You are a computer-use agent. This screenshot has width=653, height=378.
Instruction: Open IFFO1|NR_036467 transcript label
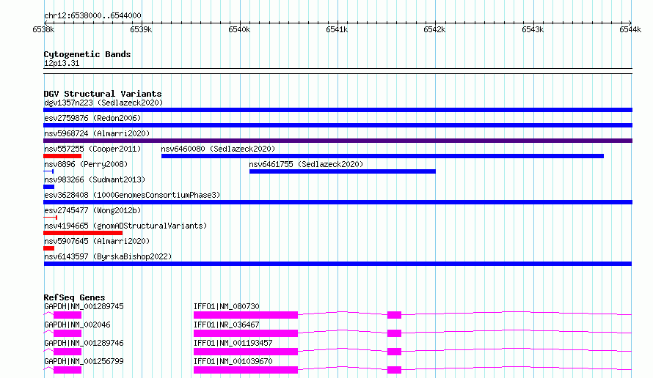[x=227, y=325]
